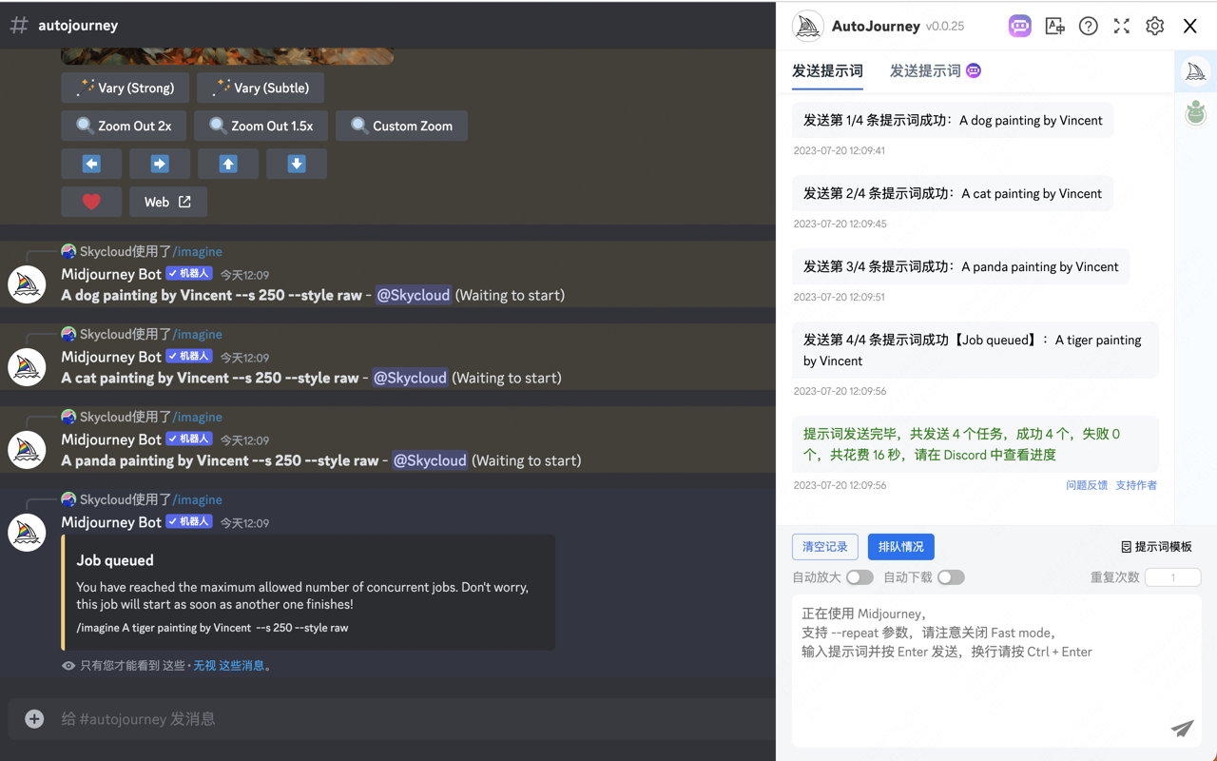Screen dimensions: 1217x761
Task: Enable the 自动放大 toggle
Action: (860, 577)
